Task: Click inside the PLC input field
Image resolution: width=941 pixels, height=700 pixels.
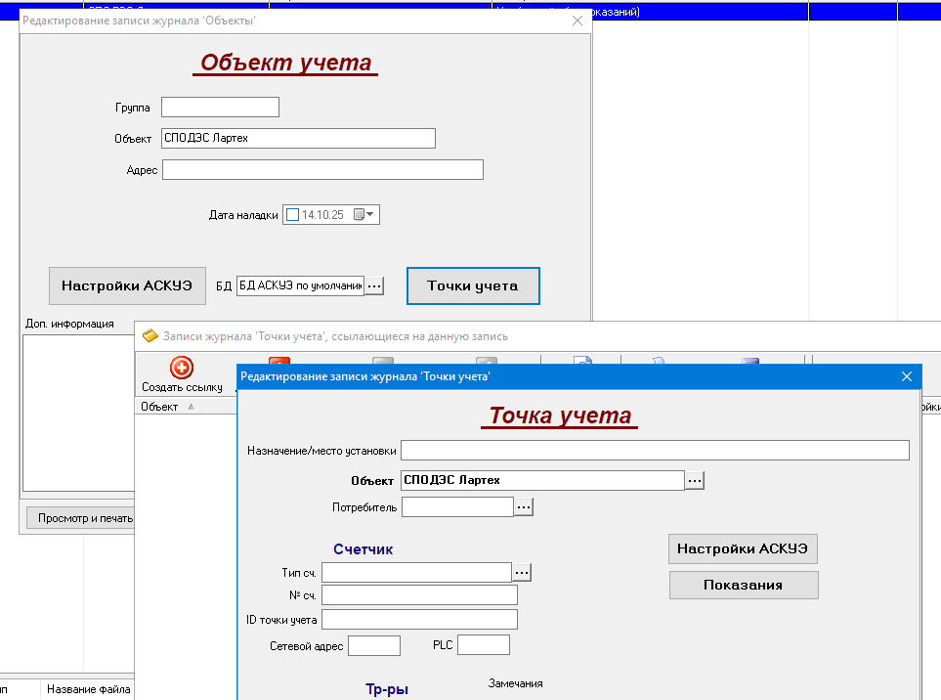Action: (x=484, y=645)
